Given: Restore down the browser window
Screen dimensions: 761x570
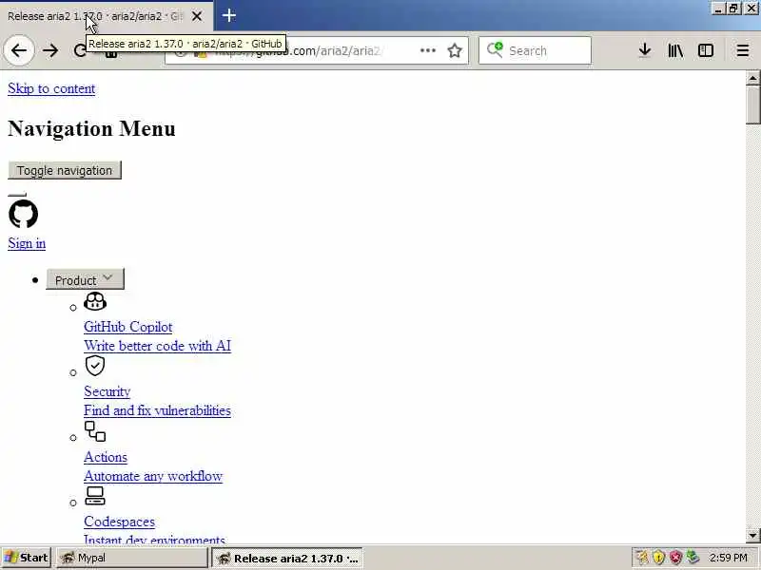Looking at the screenshot, I should pos(733,9).
